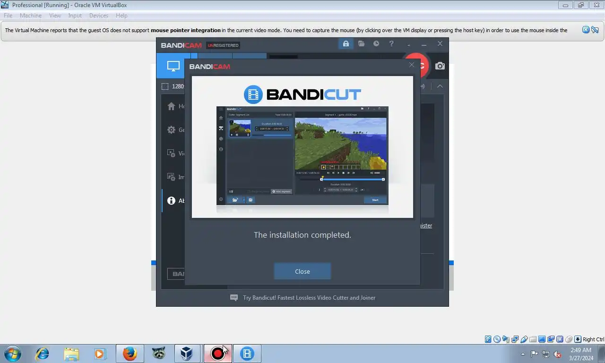Screen dimensions: 605x363
Task: Click the Action Center flag tray icon
Action: (x=535, y=354)
